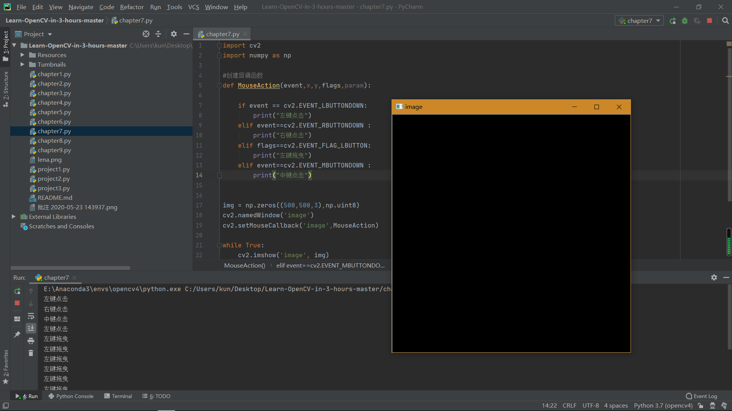
Task: Click the Python 3.7 (opencv4) interpreter selector
Action: point(663,406)
